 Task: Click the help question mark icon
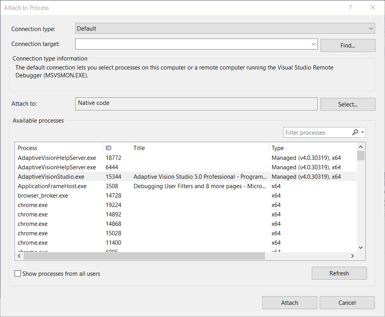pos(350,7)
